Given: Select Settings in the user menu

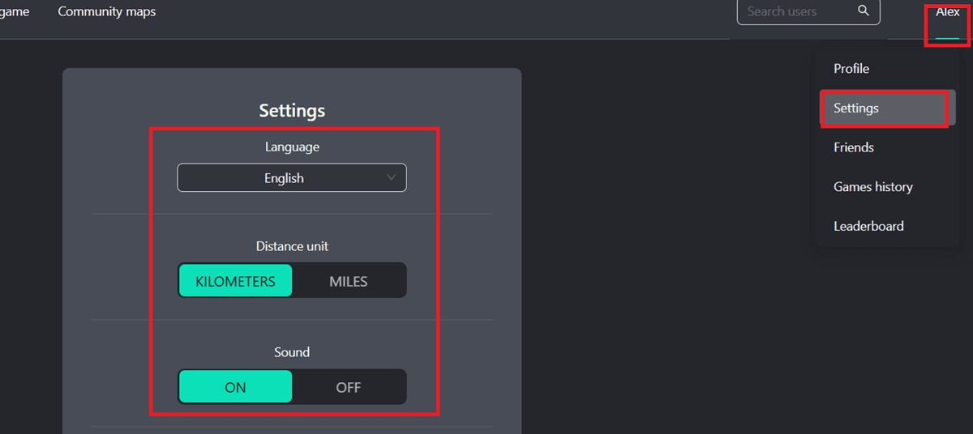Looking at the screenshot, I should 856,108.
